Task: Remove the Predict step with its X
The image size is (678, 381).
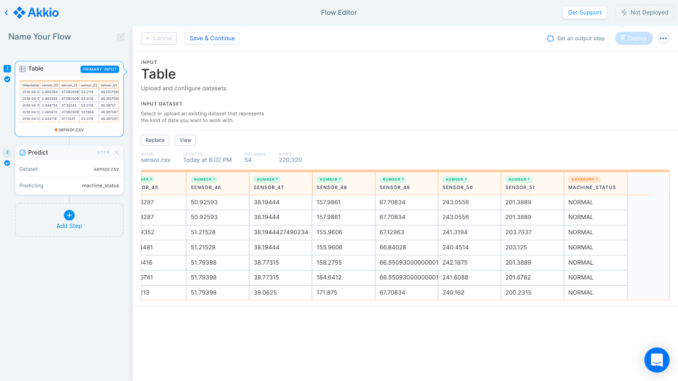Action: 117,152
